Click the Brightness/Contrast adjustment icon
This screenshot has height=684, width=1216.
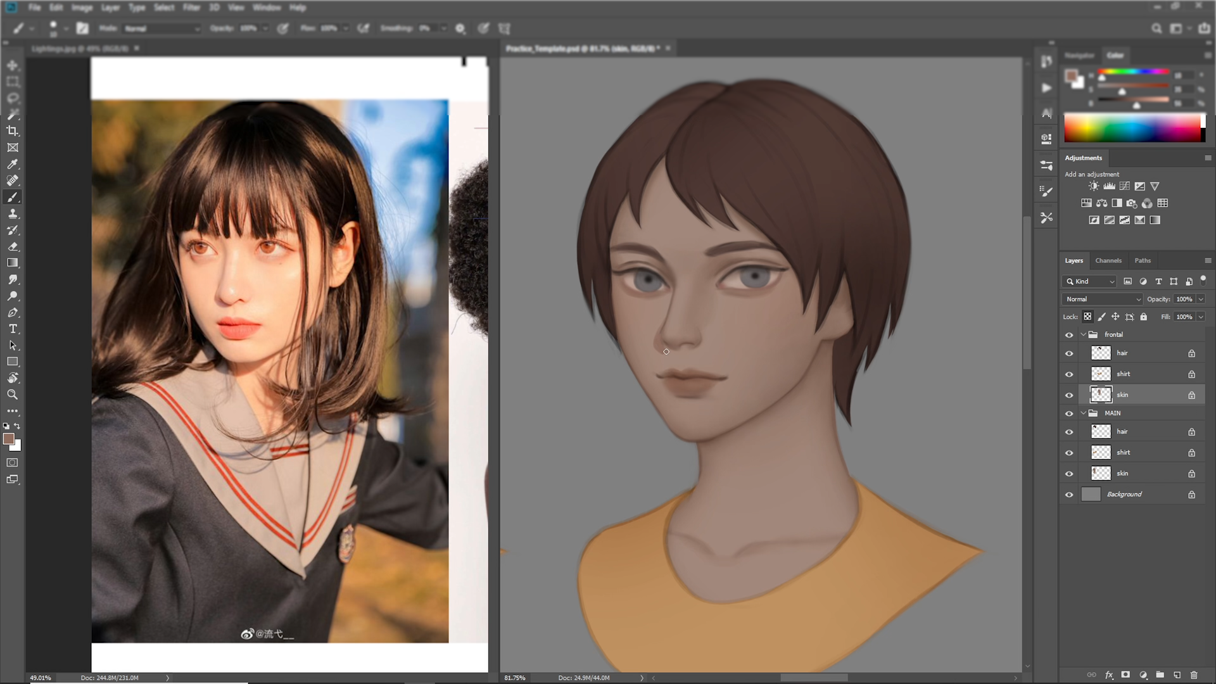[x=1094, y=186]
